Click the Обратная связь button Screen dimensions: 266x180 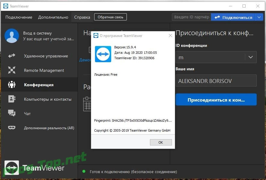(x=110, y=17)
